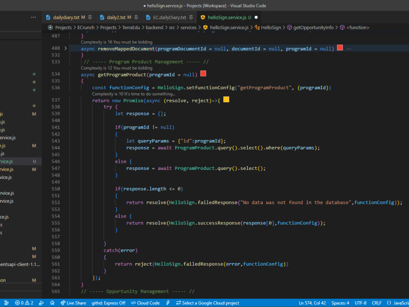This screenshot has height=307, width=409.
Task: Click the Ln 574, Col 42 position indicator
Action: [312, 303]
